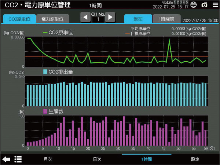Click the Mobile 1-5 connection indicator
The height and width of the screenshot is (165, 220).
[x=175, y=3]
